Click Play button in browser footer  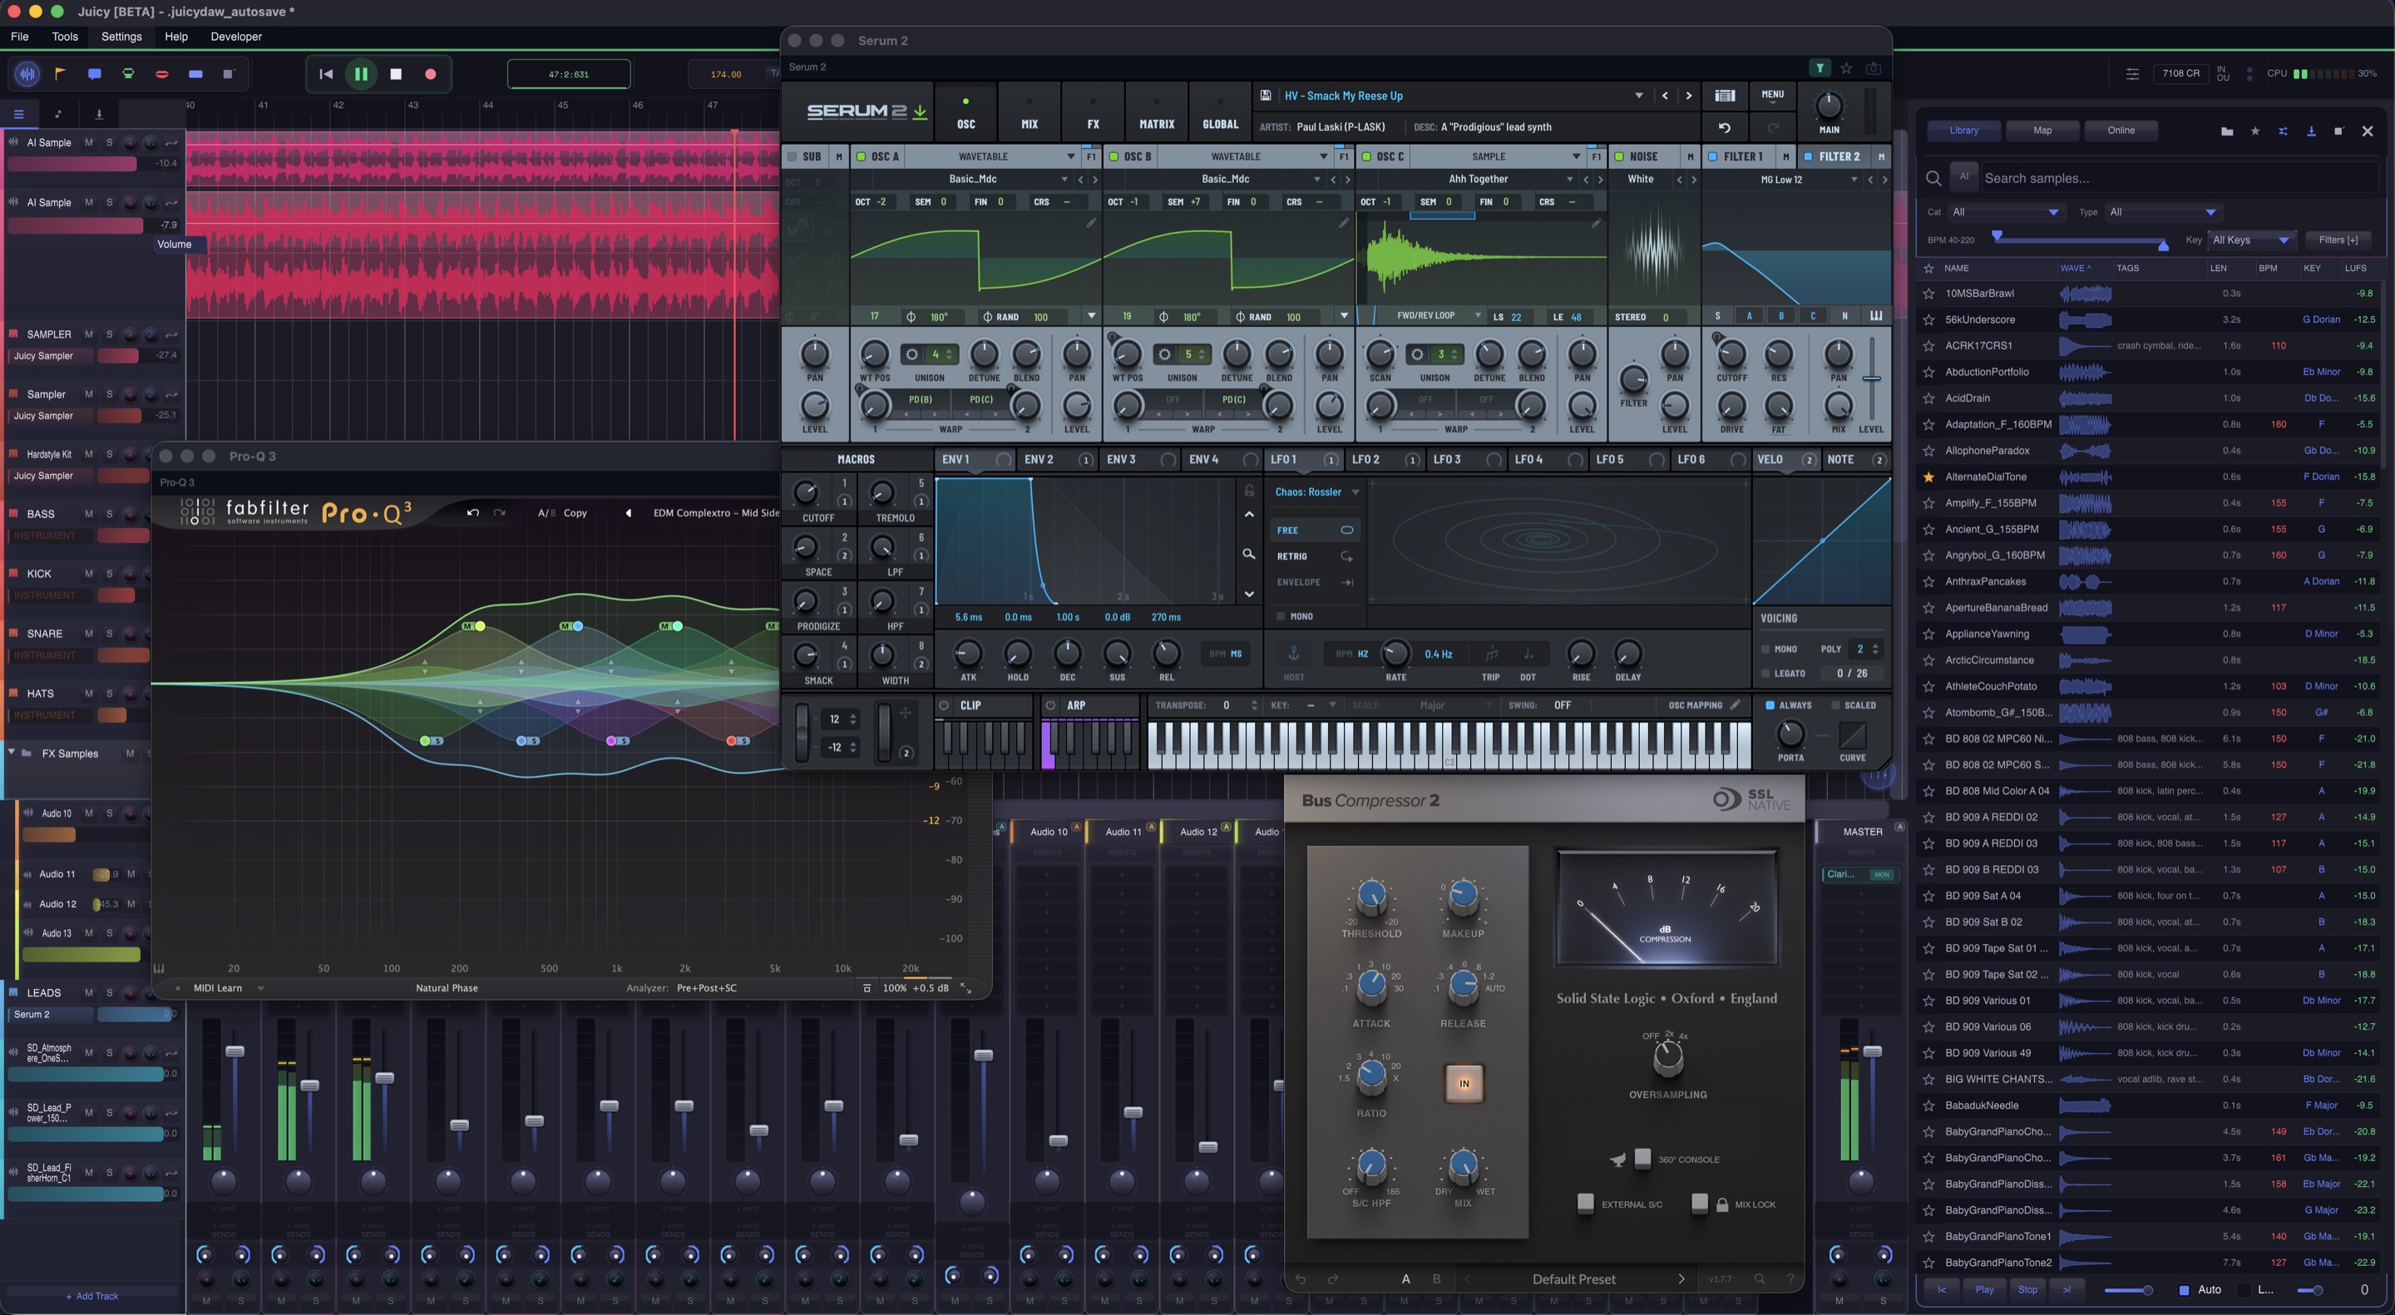pos(1985,1290)
